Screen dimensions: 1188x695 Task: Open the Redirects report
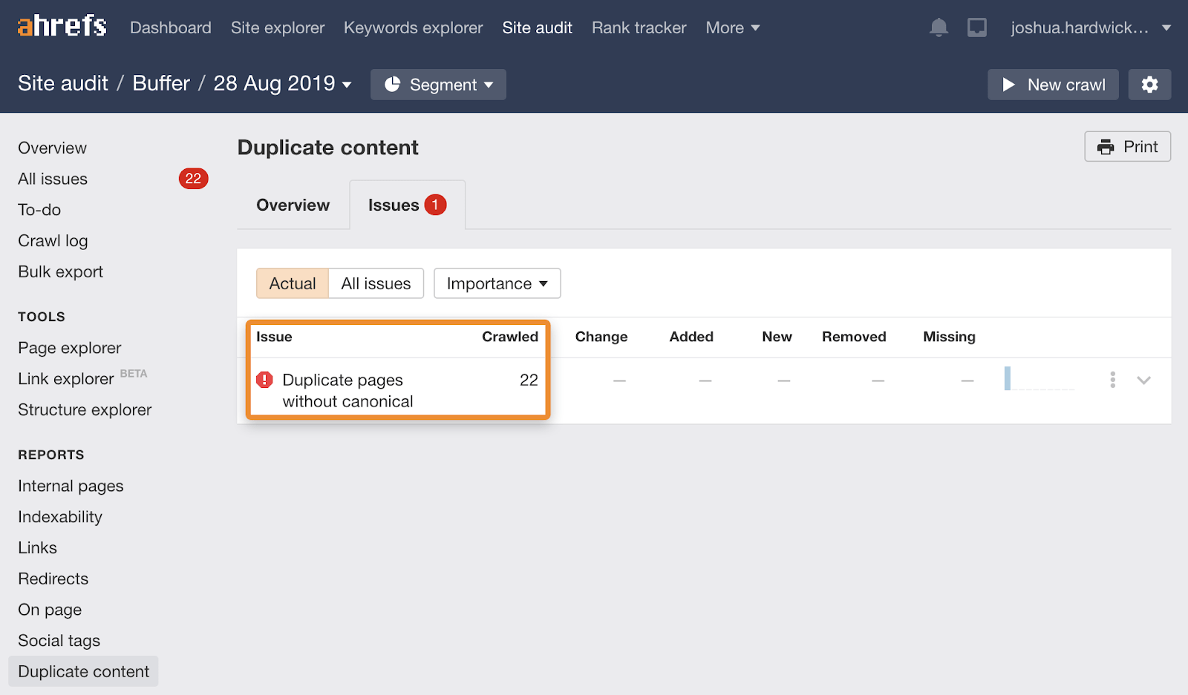click(x=53, y=578)
